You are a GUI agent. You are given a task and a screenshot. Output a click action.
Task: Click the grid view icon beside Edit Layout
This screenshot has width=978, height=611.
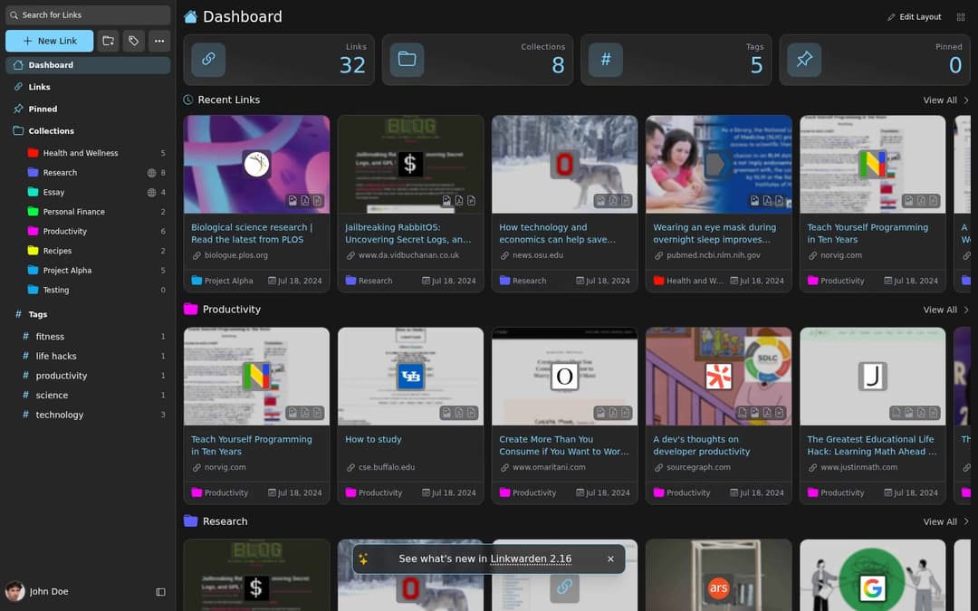(961, 17)
